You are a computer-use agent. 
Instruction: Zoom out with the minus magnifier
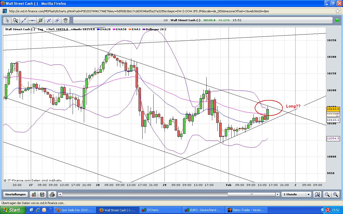pyautogui.click(x=327, y=194)
